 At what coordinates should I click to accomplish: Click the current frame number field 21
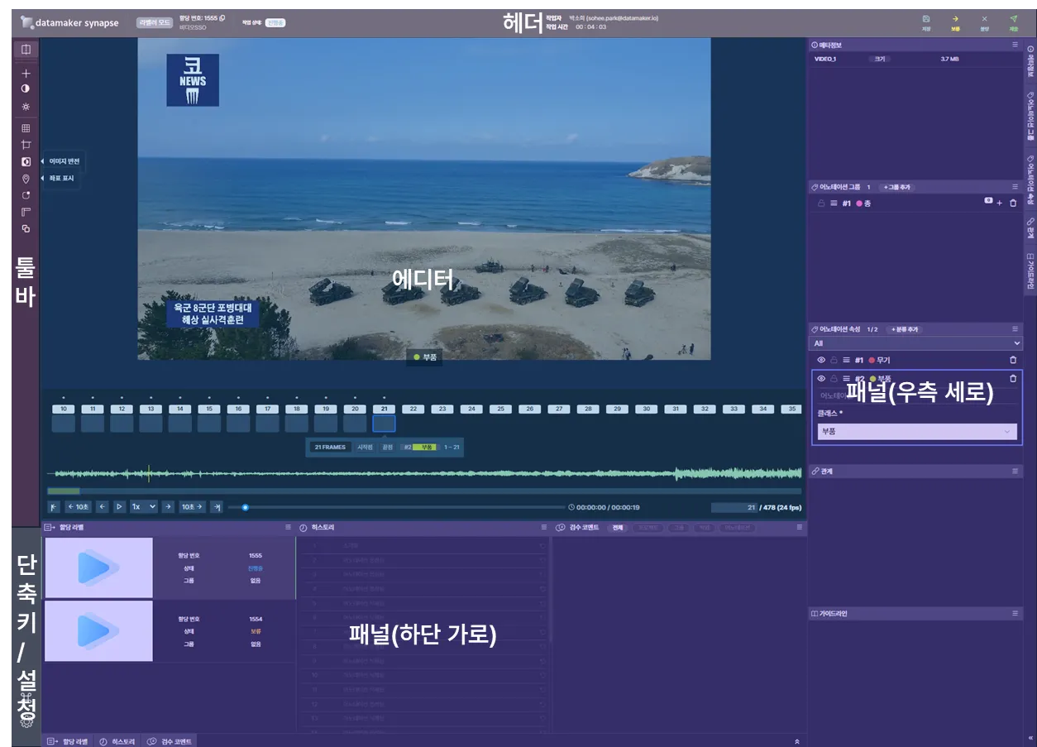tap(734, 507)
